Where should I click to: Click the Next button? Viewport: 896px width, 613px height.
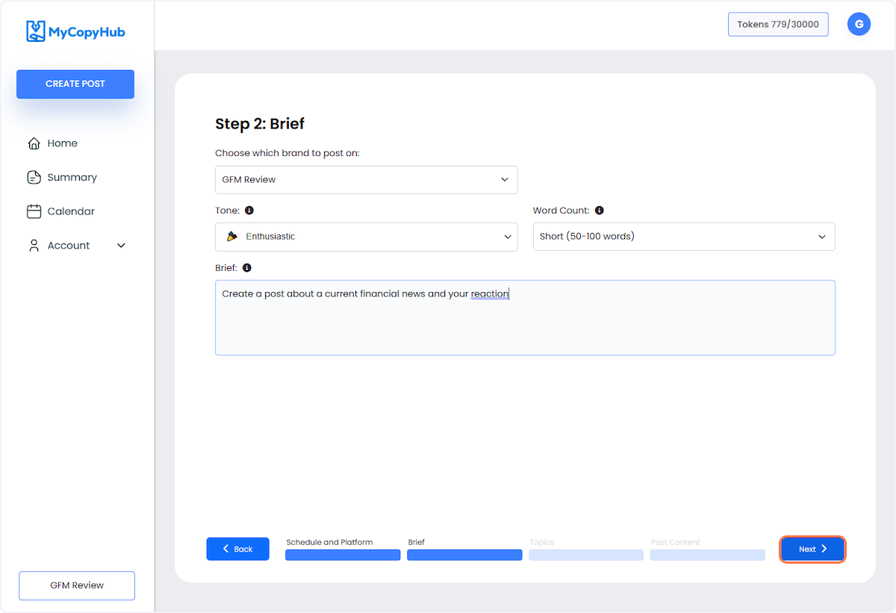[813, 549]
